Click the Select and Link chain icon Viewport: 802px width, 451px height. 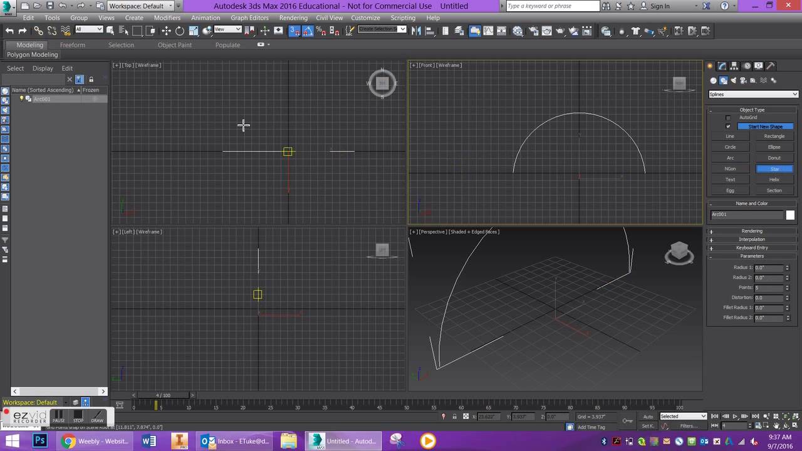click(38, 31)
